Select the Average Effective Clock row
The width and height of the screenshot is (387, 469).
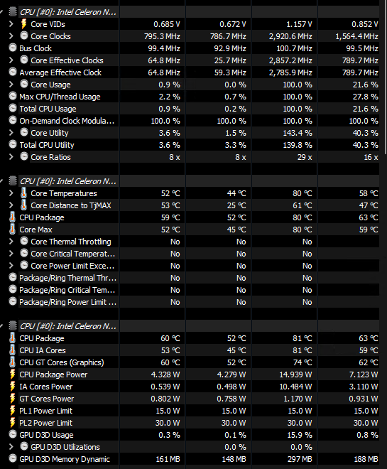tap(194, 72)
